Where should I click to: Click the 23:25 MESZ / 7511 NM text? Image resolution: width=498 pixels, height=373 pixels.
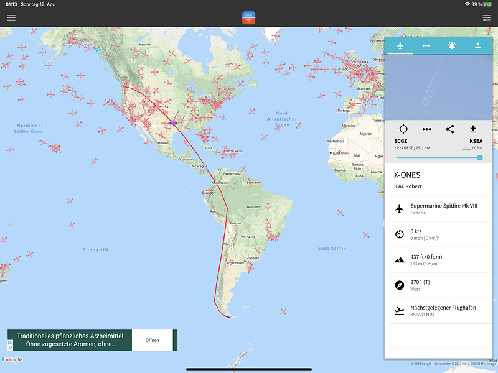[412, 148]
